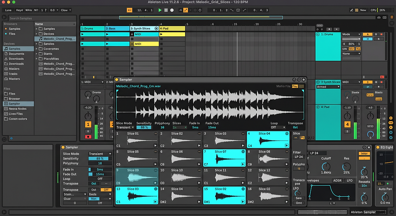Toggle the yellow EQ Eight device activator
The width and height of the screenshot is (396, 216).
tap(378, 147)
